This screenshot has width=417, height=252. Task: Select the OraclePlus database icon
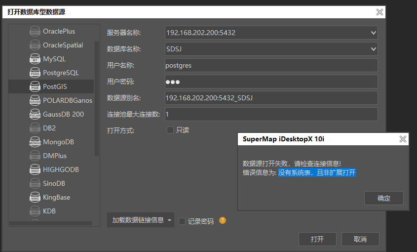click(x=35, y=31)
